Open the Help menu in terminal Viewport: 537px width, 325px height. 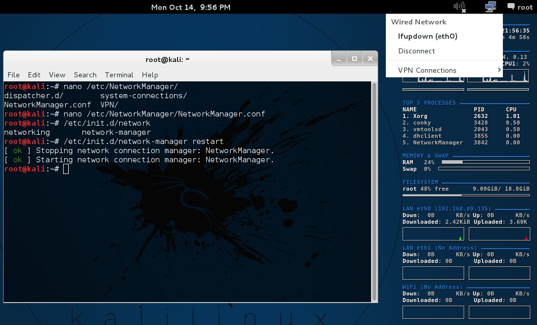[x=150, y=75]
